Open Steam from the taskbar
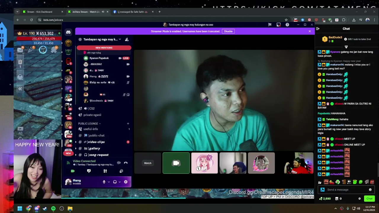This screenshot has height=213, width=379. point(45,209)
